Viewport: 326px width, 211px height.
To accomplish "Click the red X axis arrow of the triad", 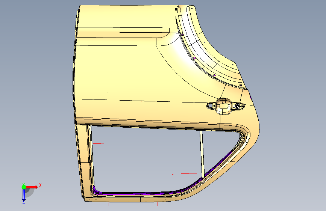I will click(32, 187).
